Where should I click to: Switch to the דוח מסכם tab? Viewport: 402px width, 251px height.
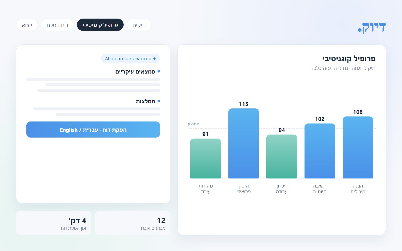tap(57, 25)
